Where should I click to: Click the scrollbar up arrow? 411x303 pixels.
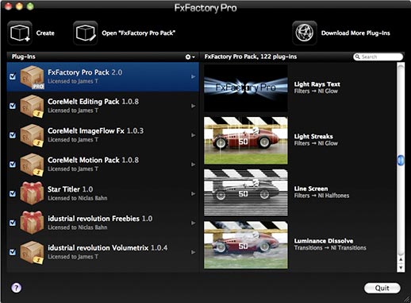[x=401, y=259]
